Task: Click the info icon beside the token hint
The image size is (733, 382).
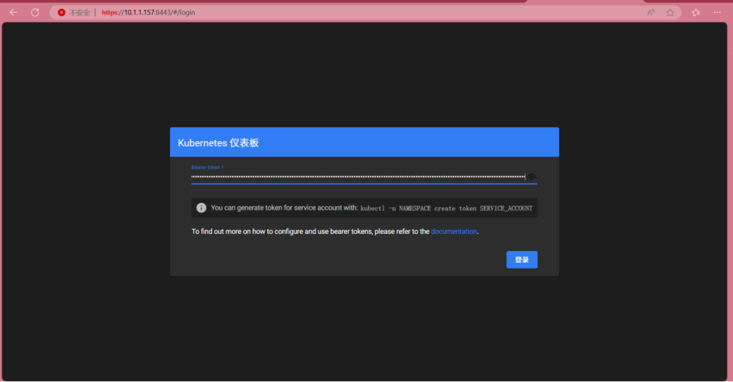Action: (x=201, y=208)
